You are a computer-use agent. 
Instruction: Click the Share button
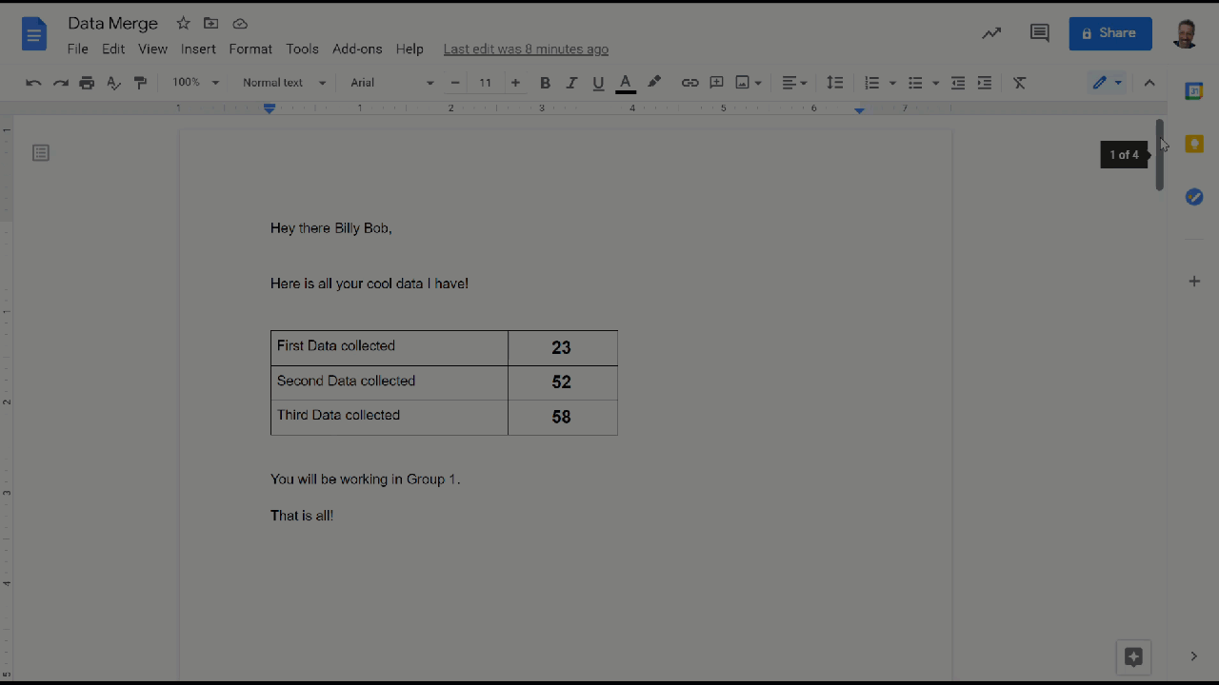coord(1110,33)
